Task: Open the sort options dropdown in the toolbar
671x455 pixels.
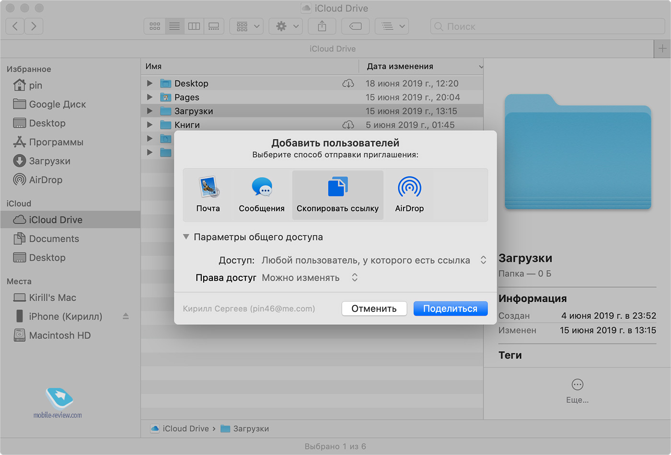Action: click(392, 26)
